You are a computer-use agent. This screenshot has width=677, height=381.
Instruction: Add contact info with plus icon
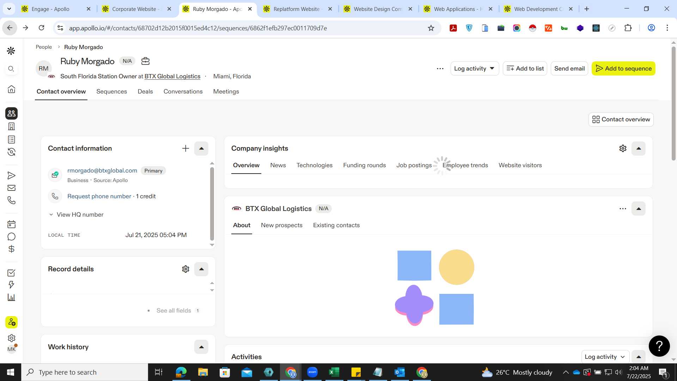[185, 149]
